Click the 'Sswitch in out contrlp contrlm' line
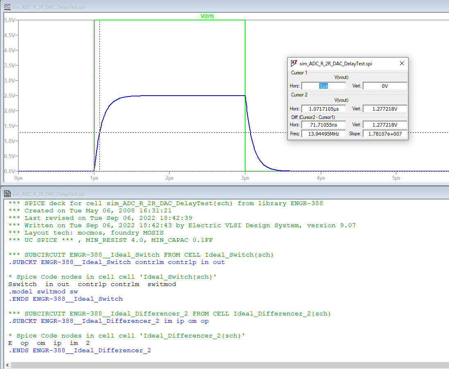The width and height of the screenshot is (449, 369). point(92,284)
